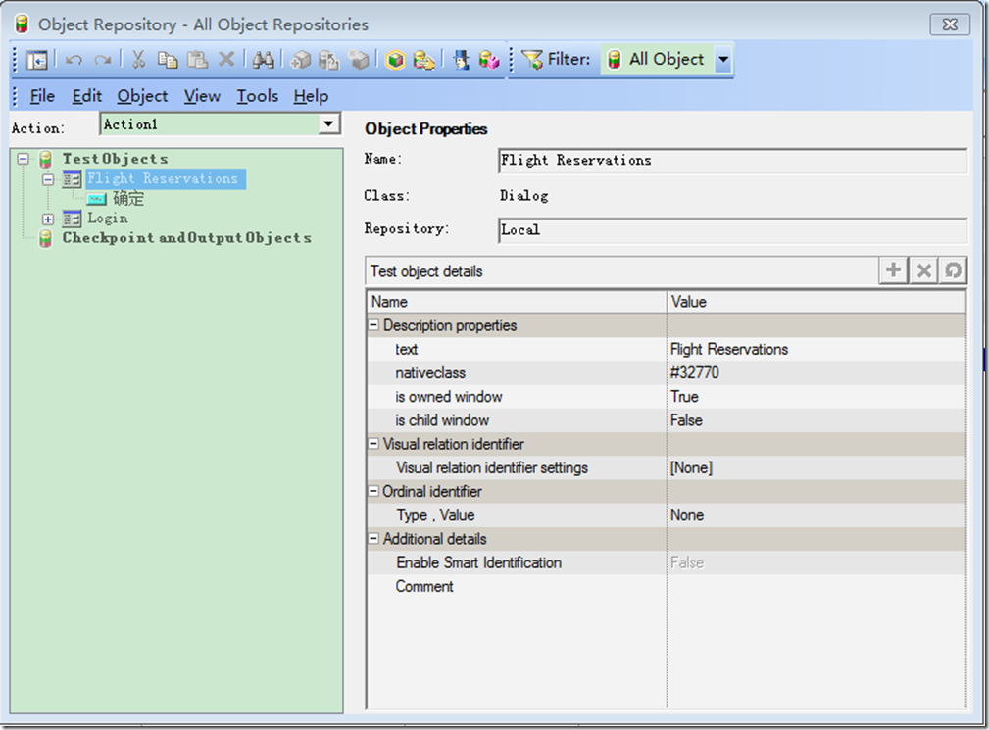Click the restore mandatory properties icon
Viewport: 989px width, 730px height.
click(953, 270)
